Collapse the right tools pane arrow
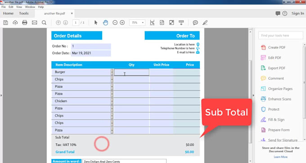Image resolution: width=306 pixels, height=163 pixels. 253,95
